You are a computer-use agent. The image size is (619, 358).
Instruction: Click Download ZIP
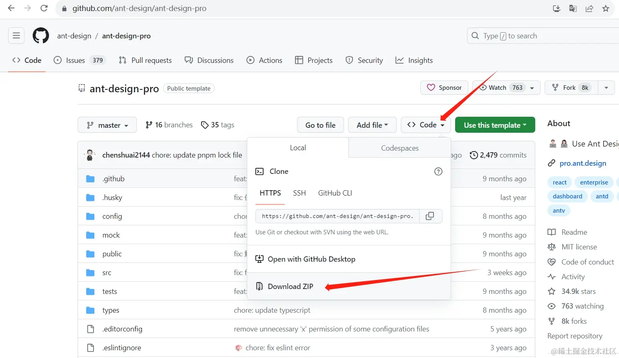tap(349, 286)
